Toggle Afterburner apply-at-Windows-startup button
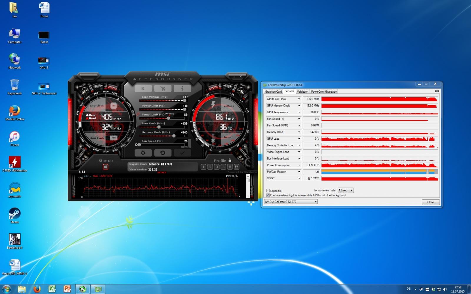471x294 pixels. [105, 167]
